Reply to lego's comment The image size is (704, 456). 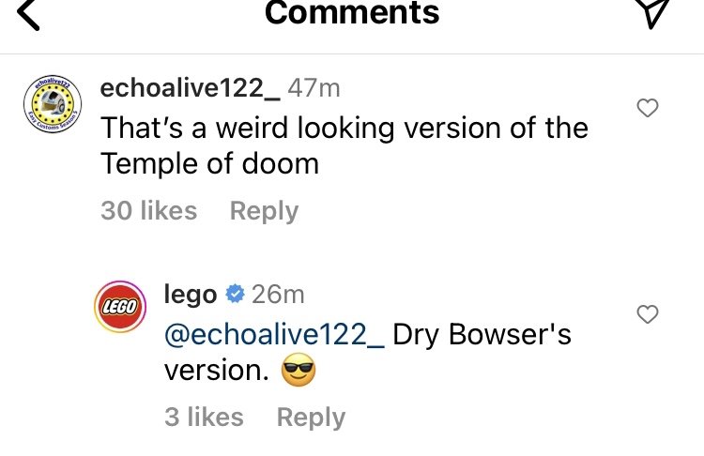[x=311, y=418]
